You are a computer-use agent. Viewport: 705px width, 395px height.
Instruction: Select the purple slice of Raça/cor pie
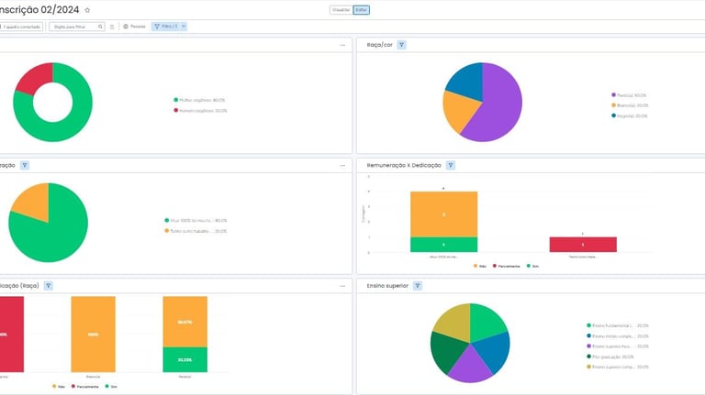click(x=501, y=105)
